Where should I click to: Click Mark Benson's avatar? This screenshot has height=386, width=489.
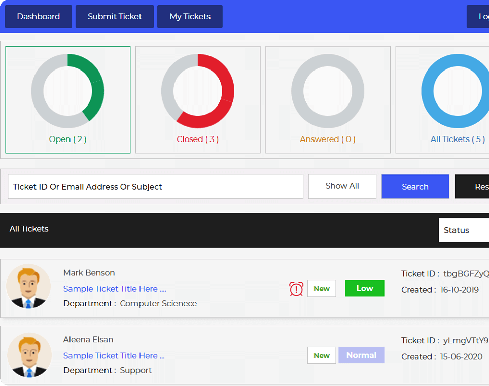click(x=28, y=286)
